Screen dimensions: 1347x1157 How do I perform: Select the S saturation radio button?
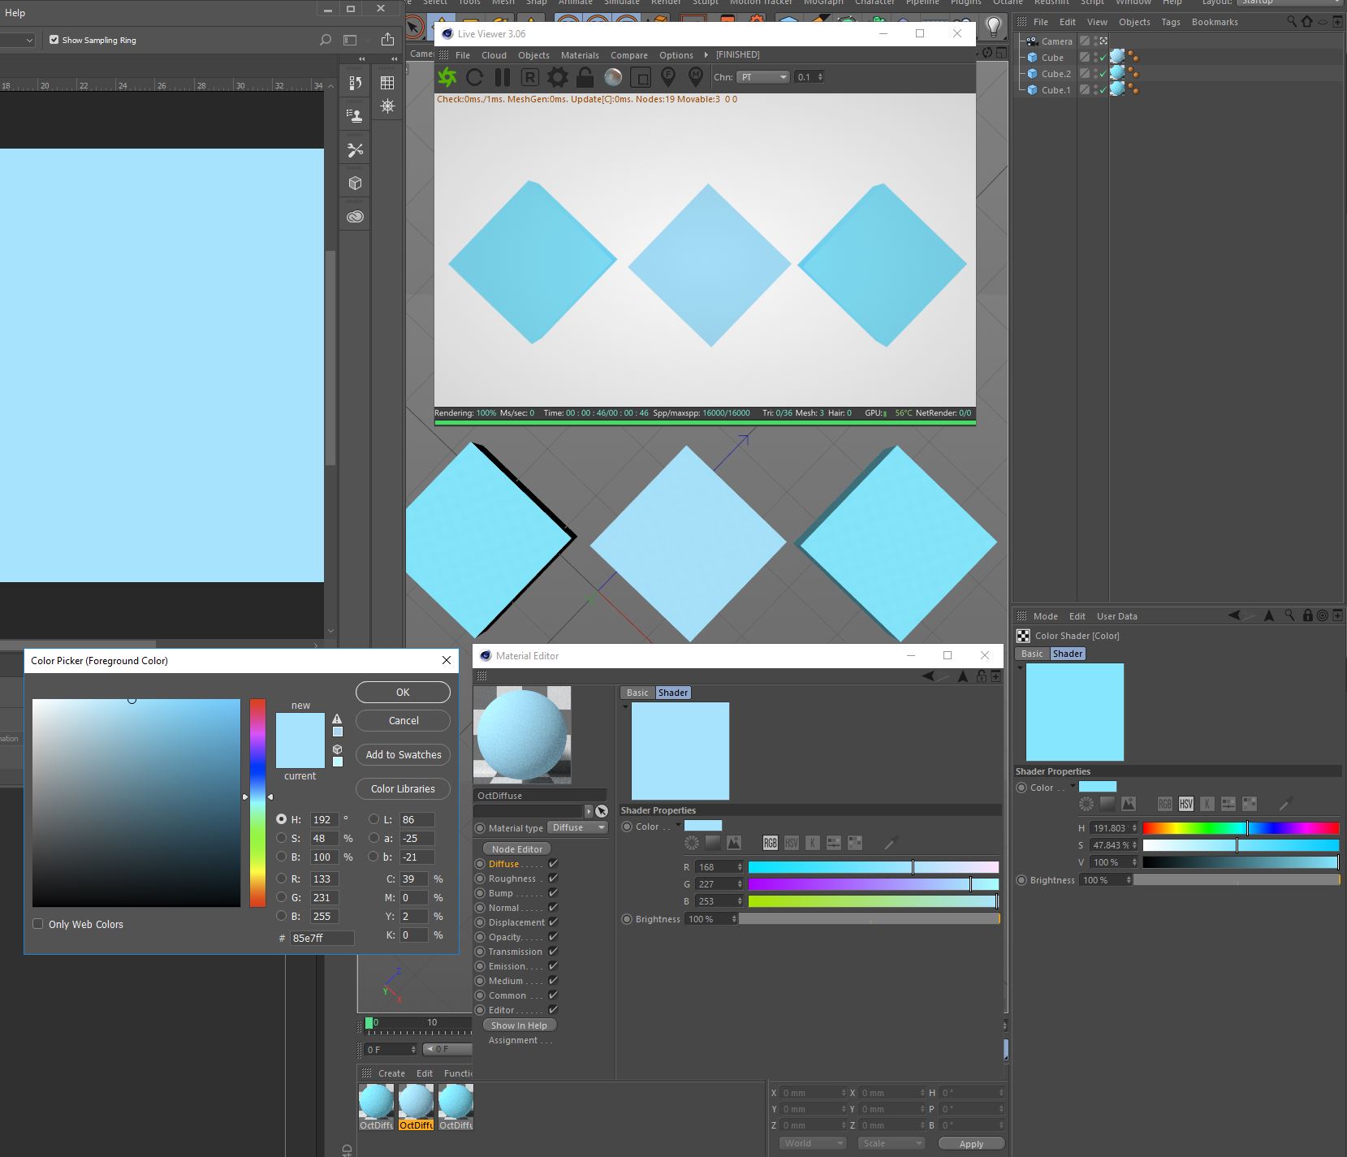pos(281,838)
